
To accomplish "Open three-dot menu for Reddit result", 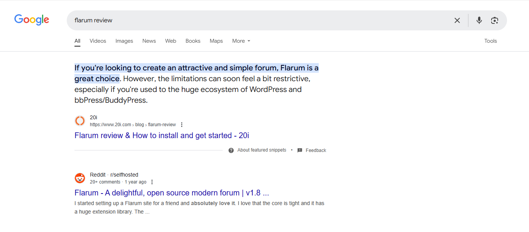I will pyautogui.click(x=152, y=182).
